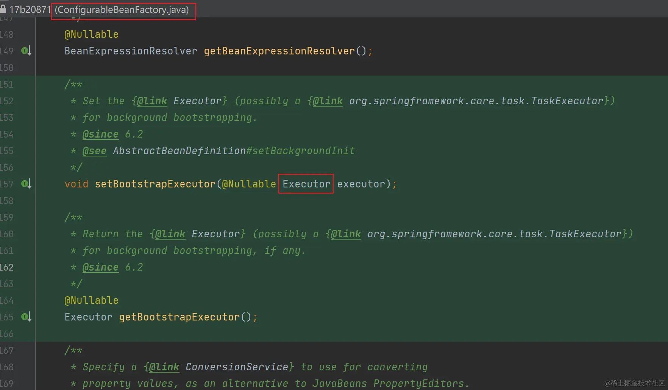
Task: Click AbstractBeanDefinition#setBackgroundInit reference
Action: (234, 151)
